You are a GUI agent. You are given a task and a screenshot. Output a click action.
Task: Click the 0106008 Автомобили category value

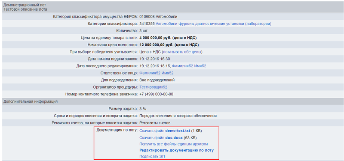[x=158, y=16]
